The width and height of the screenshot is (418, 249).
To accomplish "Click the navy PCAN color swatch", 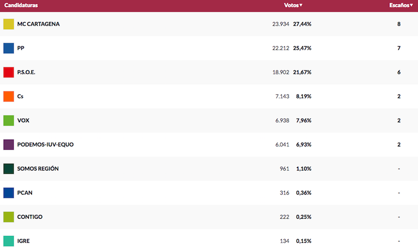I will [8, 193].
